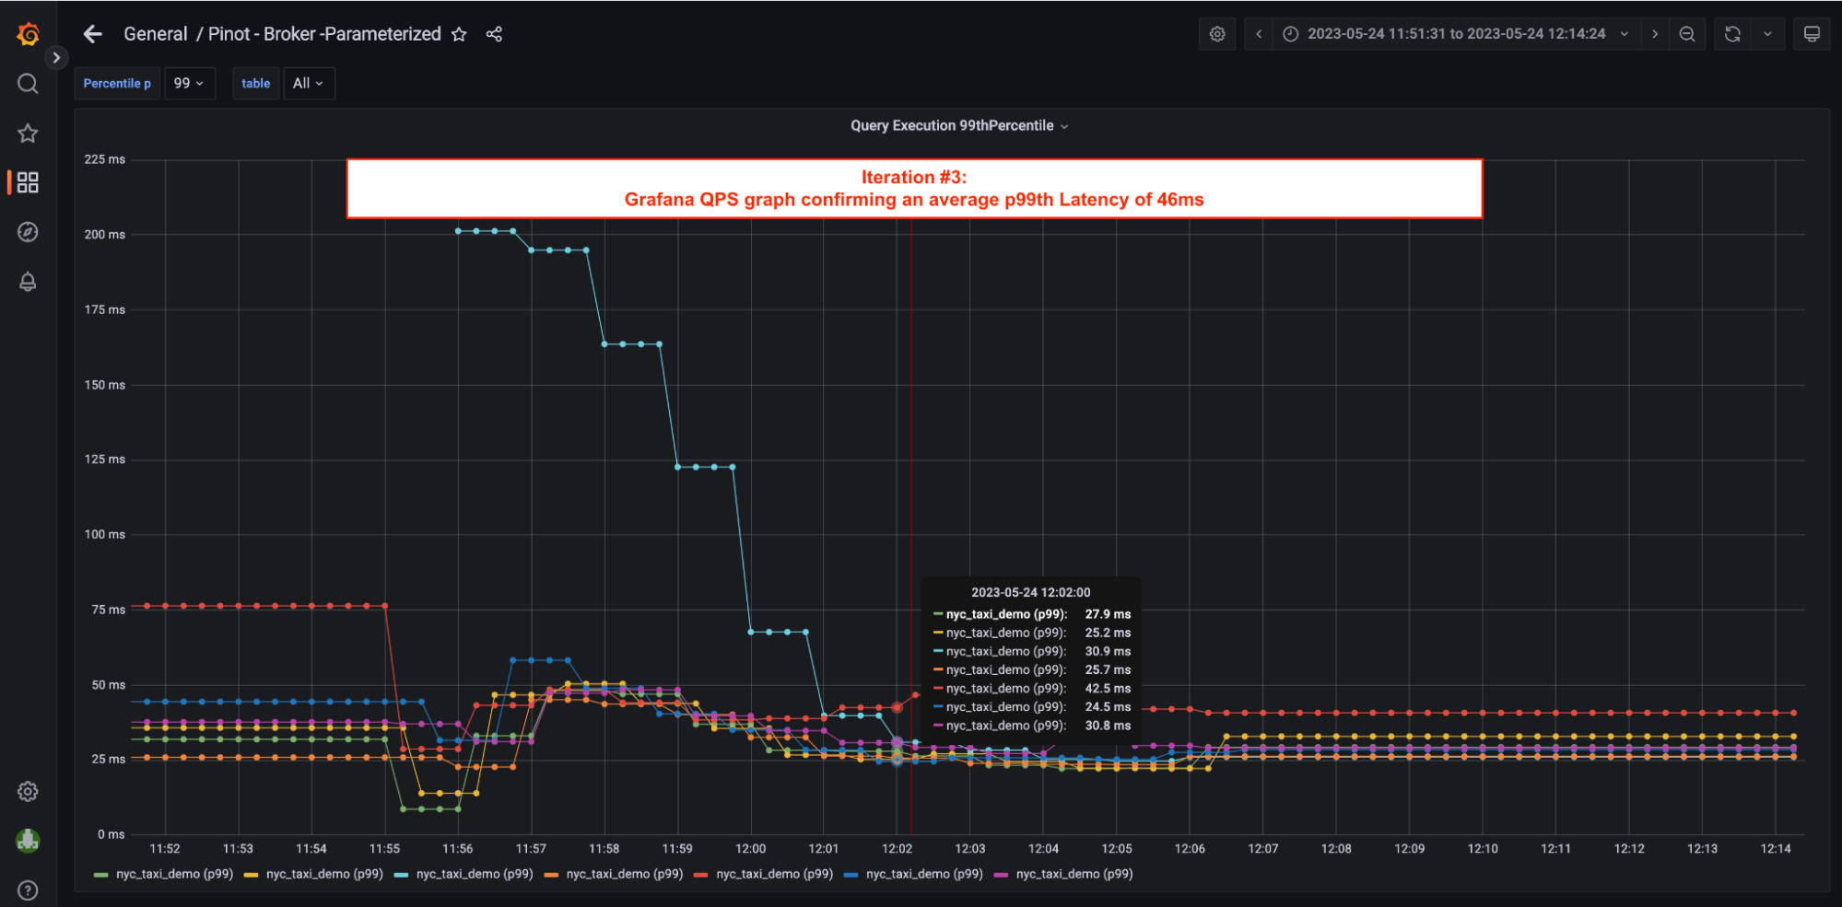This screenshot has height=907, width=1842.
Task: Click the General breadcrumb link
Action: pos(155,33)
